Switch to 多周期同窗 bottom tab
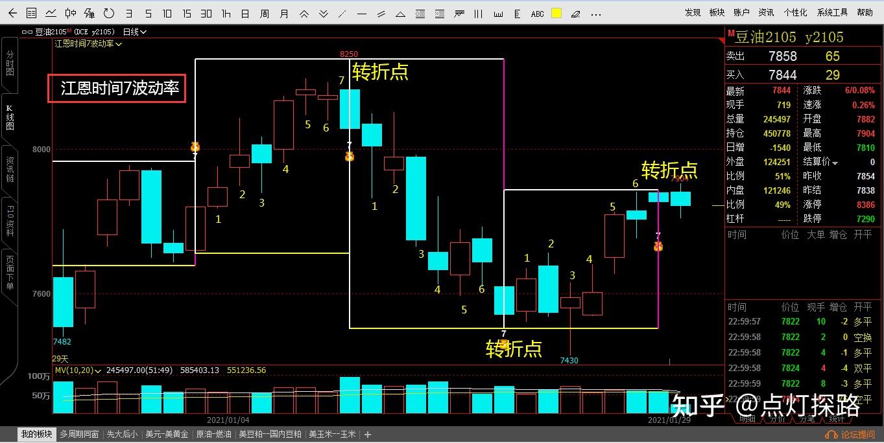Image resolution: width=884 pixels, height=443 pixels. click(x=79, y=435)
